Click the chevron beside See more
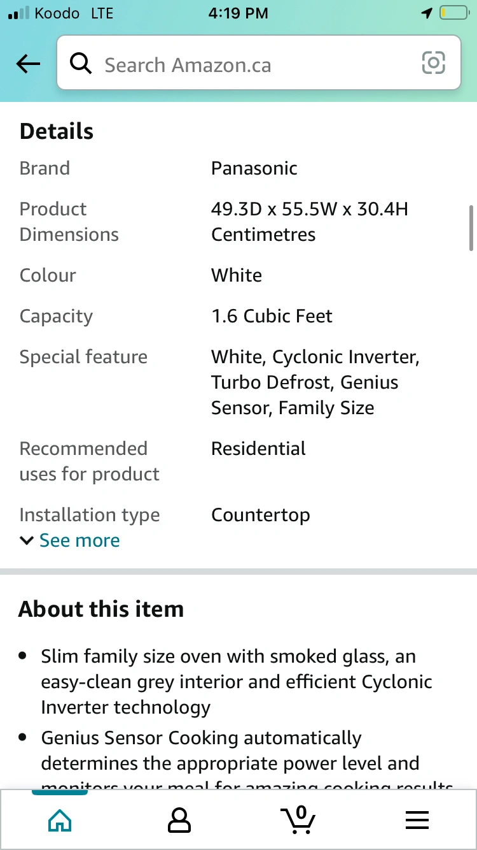 (x=26, y=540)
